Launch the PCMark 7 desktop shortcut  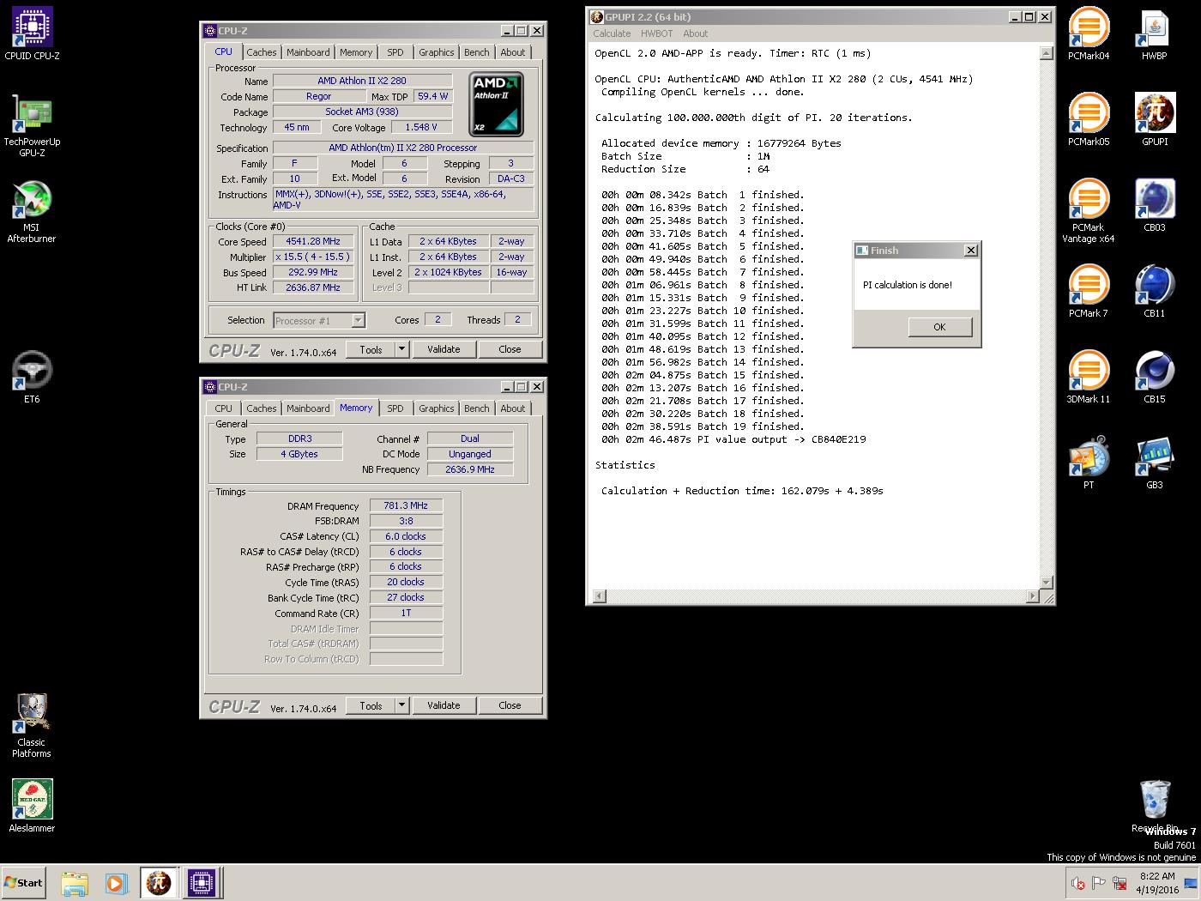coord(1089,292)
